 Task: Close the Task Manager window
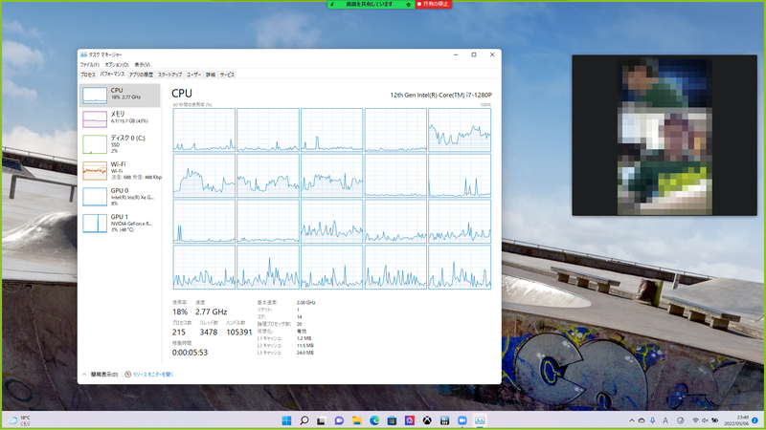(492, 54)
